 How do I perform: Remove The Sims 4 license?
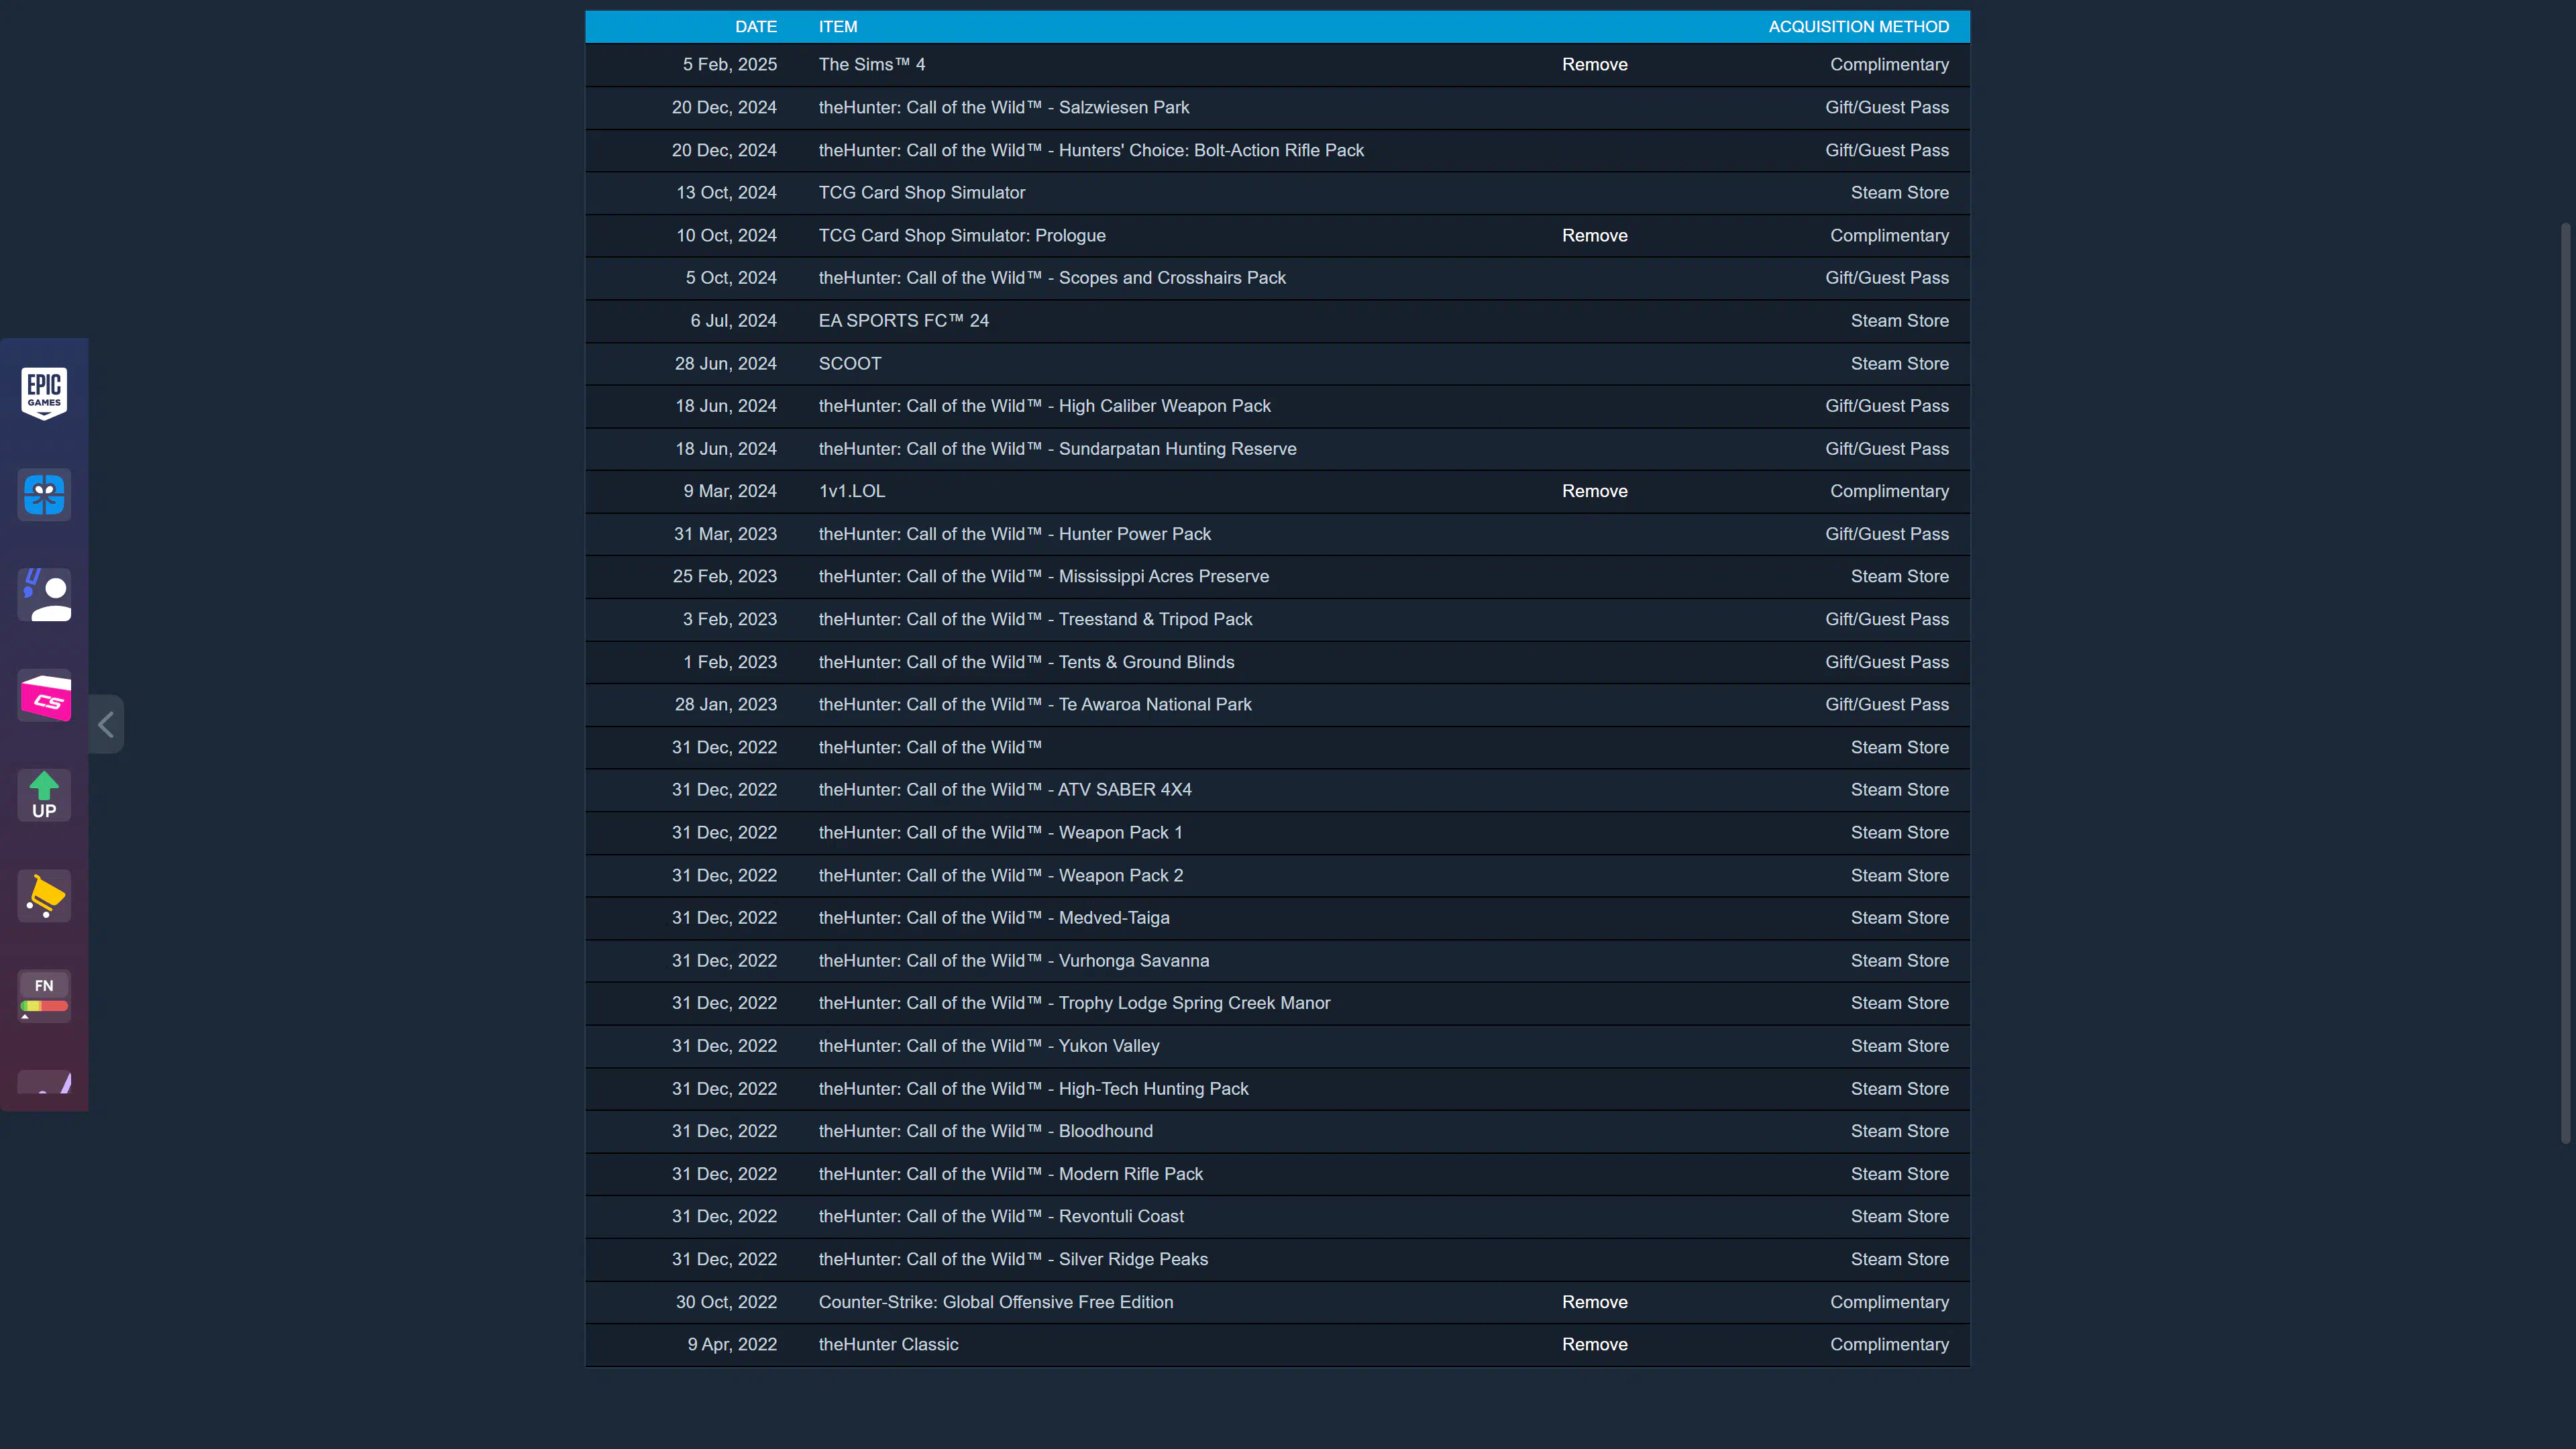pos(1595,65)
